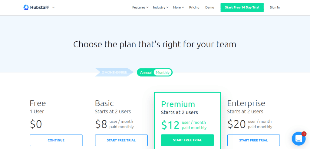Switch billing toggle to Annual
The width and height of the screenshot is (310, 149).
[146, 72]
